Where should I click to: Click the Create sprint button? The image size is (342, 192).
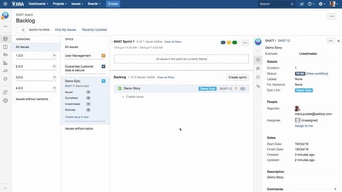(237, 77)
